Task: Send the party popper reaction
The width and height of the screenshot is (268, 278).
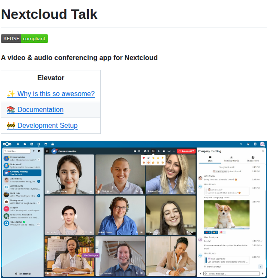Action: [x=148, y=158]
